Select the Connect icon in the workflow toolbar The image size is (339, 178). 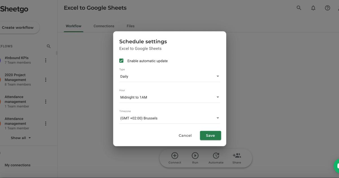(x=175, y=156)
